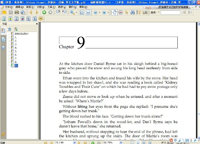Jump to bookmark 4.

click(16, 48)
